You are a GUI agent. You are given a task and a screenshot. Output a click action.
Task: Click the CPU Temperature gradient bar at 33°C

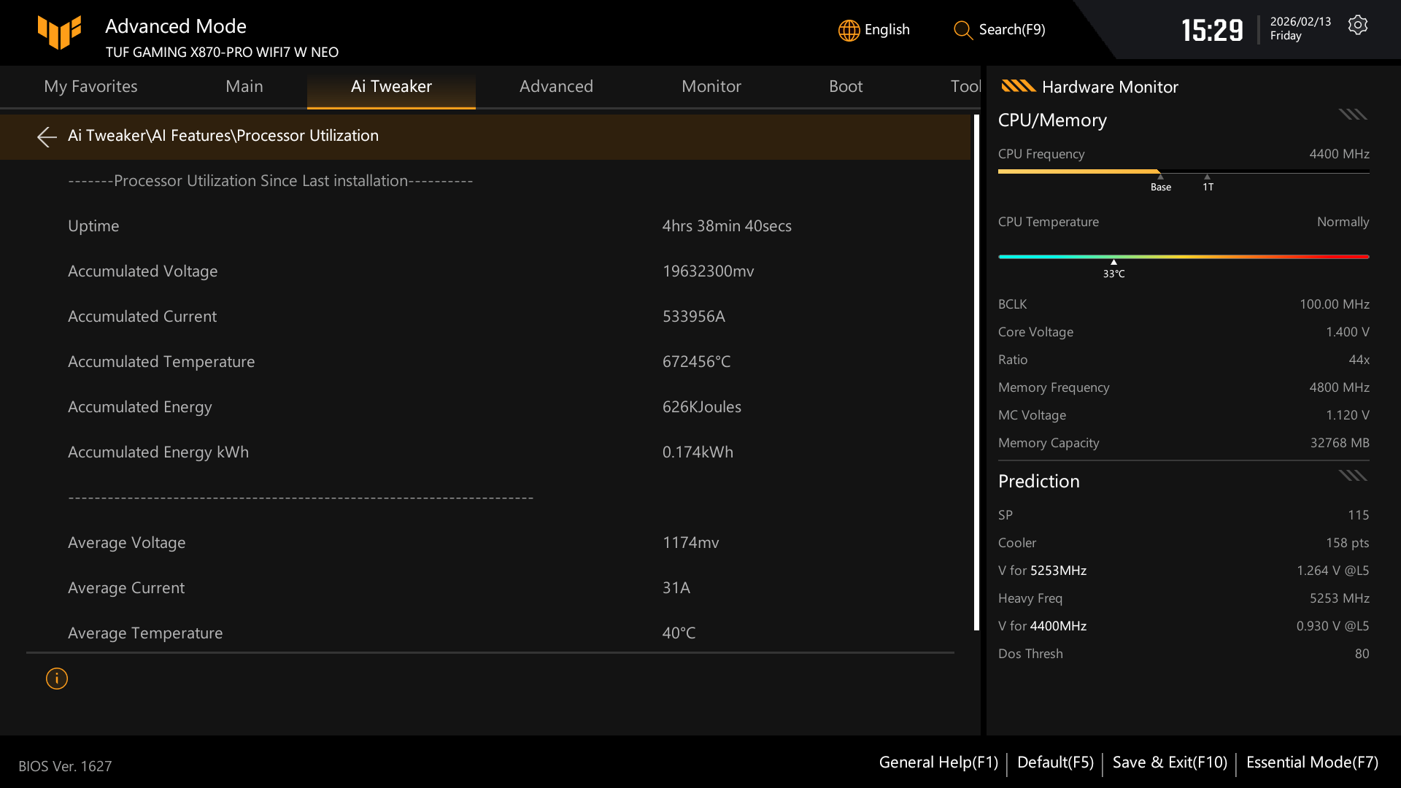coord(1114,257)
